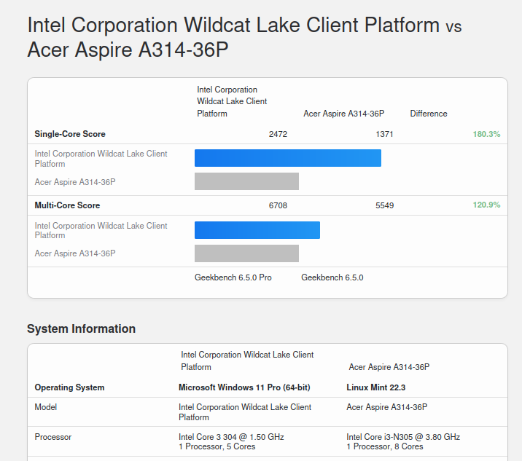Click the Intel Core 3 304 processor entry
The height and width of the screenshot is (461, 522).
pos(231,437)
